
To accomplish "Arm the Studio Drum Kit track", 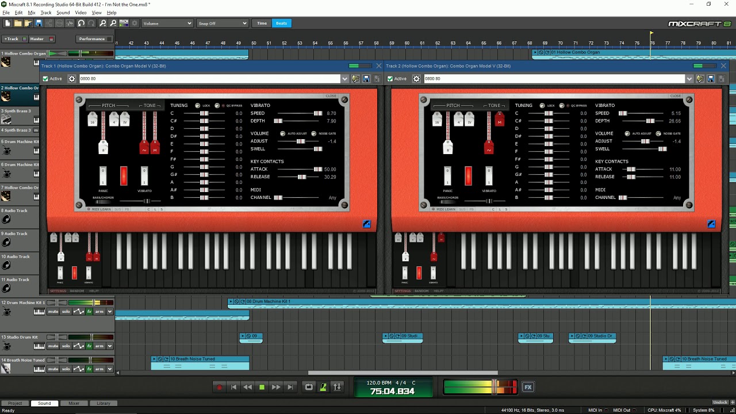I will (99, 346).
